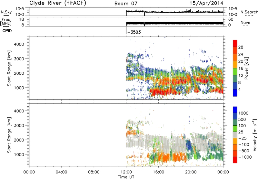Image resolution: width=258 pixels, height=179 pixels.
Task: Click the '12:00' time tick label
Action: (126, 172)
